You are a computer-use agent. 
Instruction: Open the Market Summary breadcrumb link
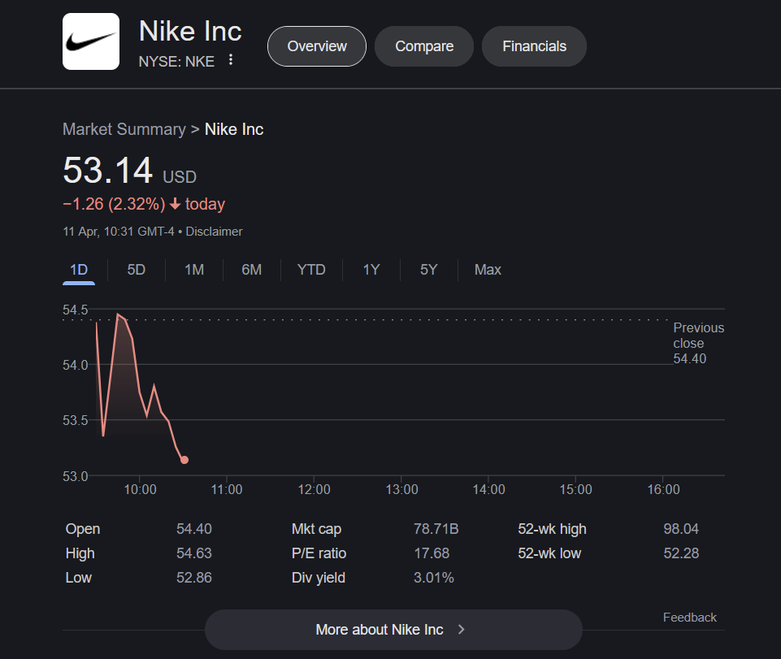coord(124,129)
